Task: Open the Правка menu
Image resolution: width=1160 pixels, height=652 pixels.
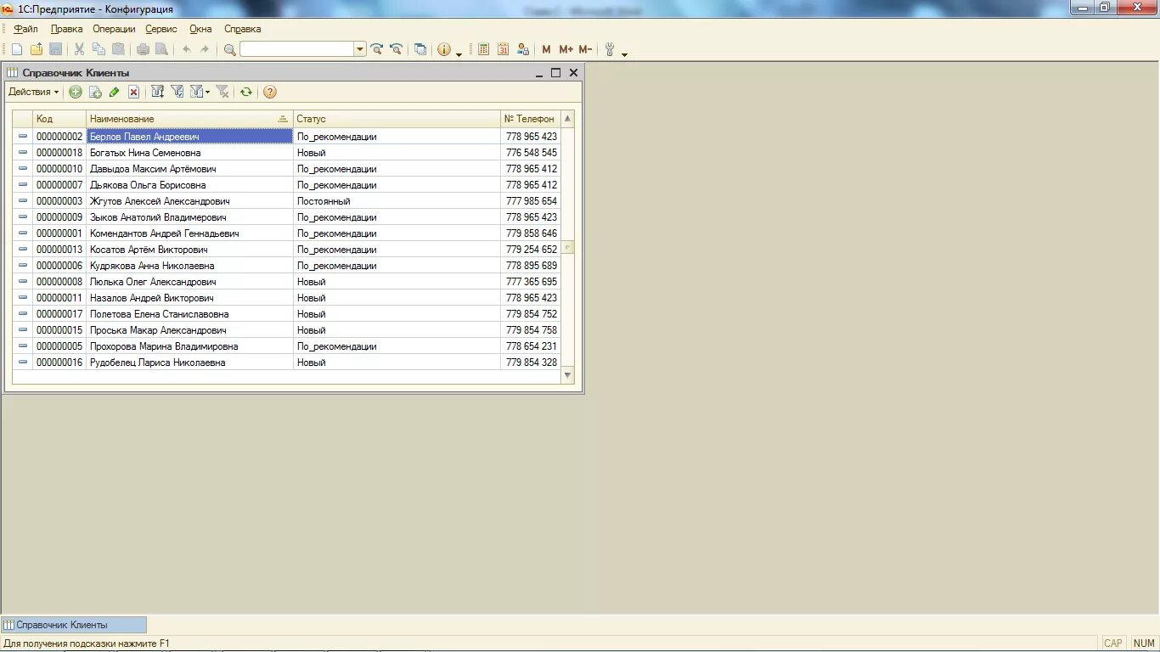Action: pyautogui.click(x=66, y=29)
